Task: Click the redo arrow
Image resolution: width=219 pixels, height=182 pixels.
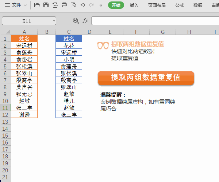Action: pos(92,5)
